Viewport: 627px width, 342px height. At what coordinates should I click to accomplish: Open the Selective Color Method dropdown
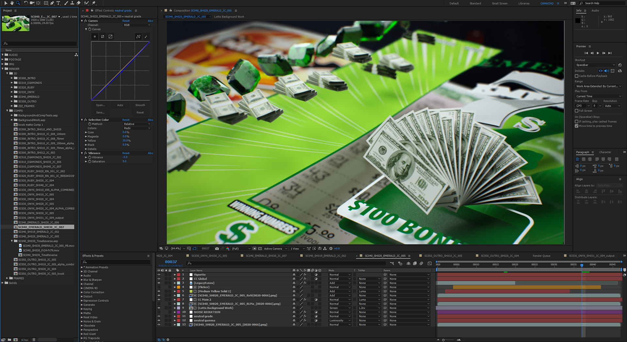coord(137,124)
